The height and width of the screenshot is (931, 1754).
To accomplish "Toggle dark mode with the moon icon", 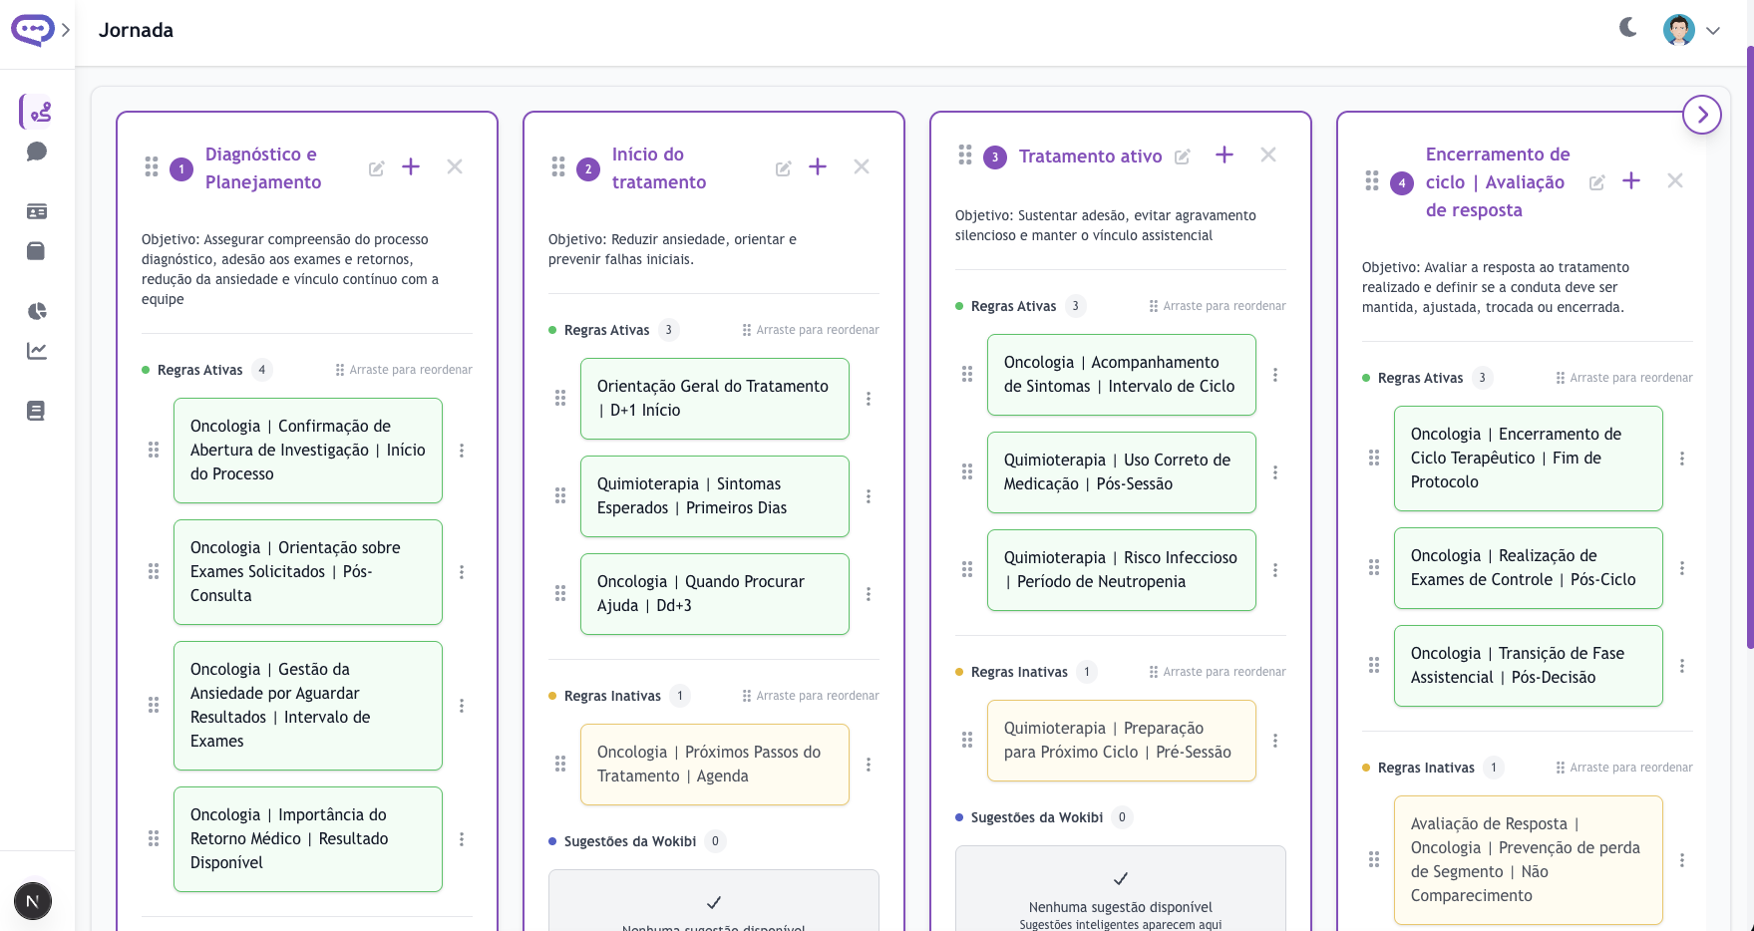I will (1627, 28).
